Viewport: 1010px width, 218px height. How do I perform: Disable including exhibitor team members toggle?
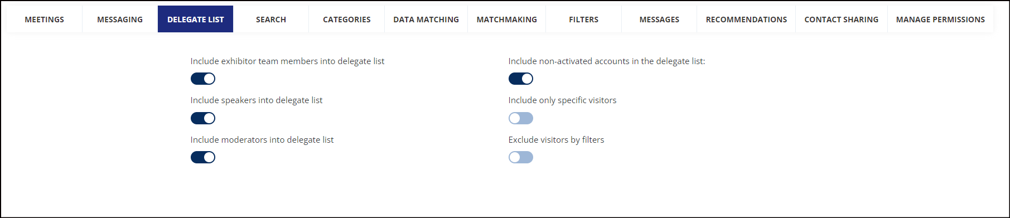click(x=203, y=79)
